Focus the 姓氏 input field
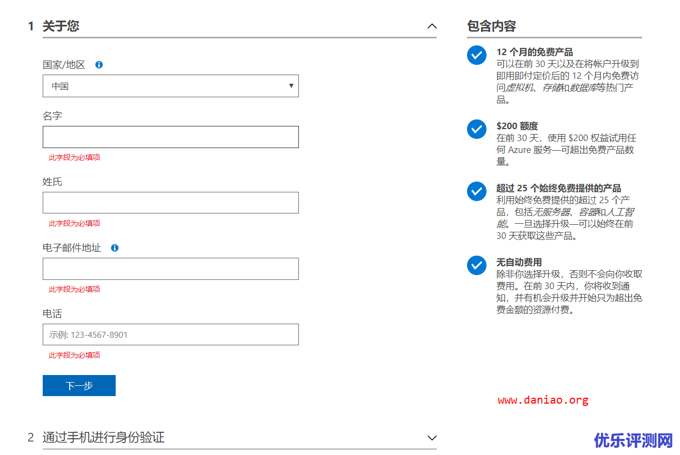Image resolution: width=680 pixels, height=455 pixels. pos(171,203)
